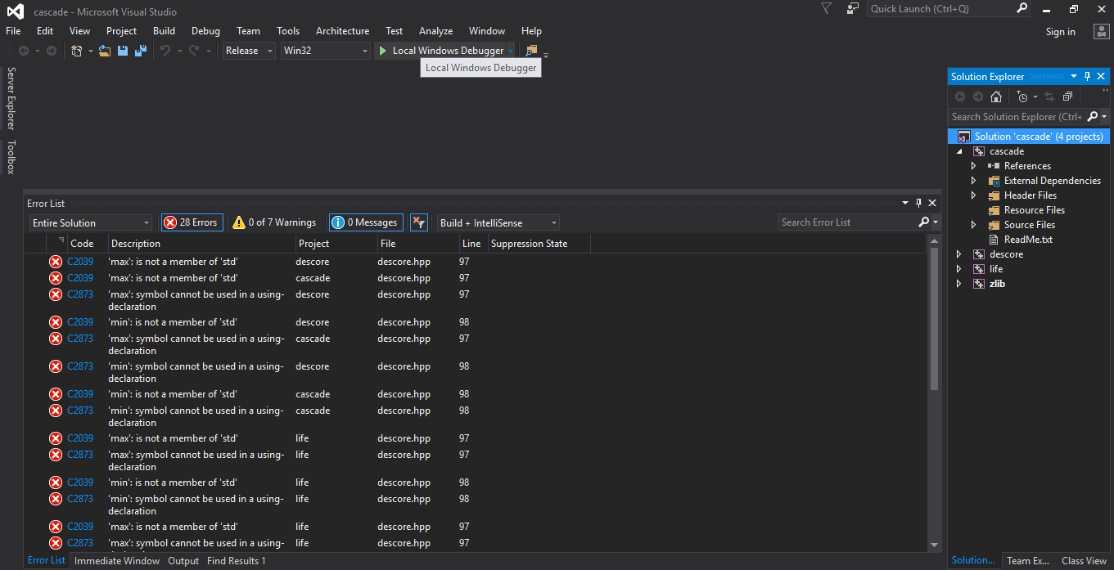Image resolution: width=1114 pixels, height=570 pixels.
Task: Open the Analyze menu
Action: pyautogui.click(x=435, y=31)
